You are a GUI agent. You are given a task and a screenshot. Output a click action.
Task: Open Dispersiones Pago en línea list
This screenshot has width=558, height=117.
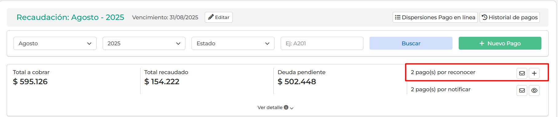click(x=435, y=17)
